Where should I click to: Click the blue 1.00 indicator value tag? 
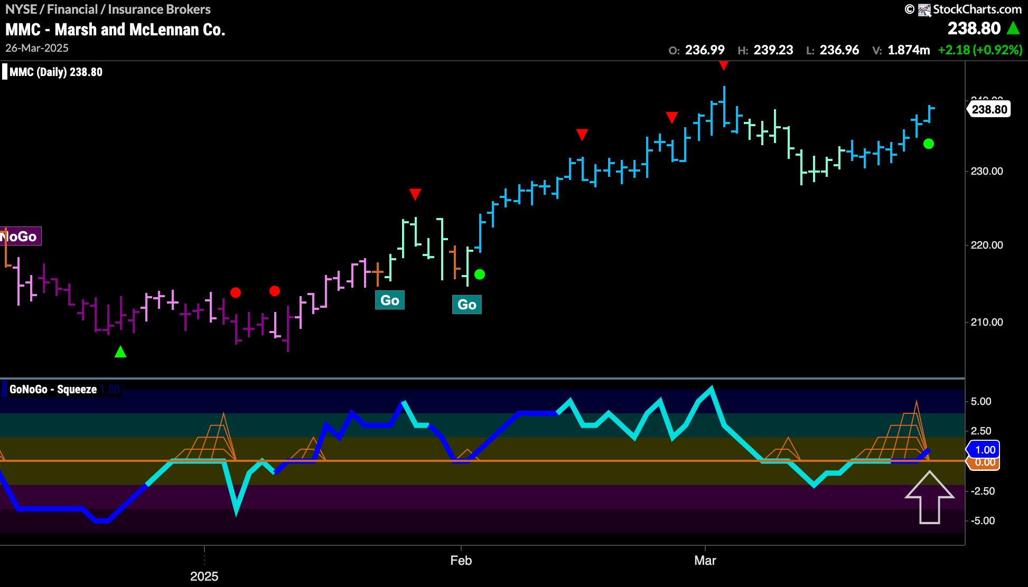pos(984,450)
